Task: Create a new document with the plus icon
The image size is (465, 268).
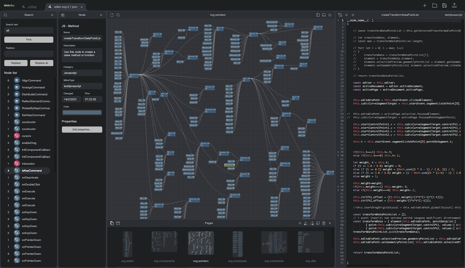Action: pyautogui.click(x=424, y=5)
